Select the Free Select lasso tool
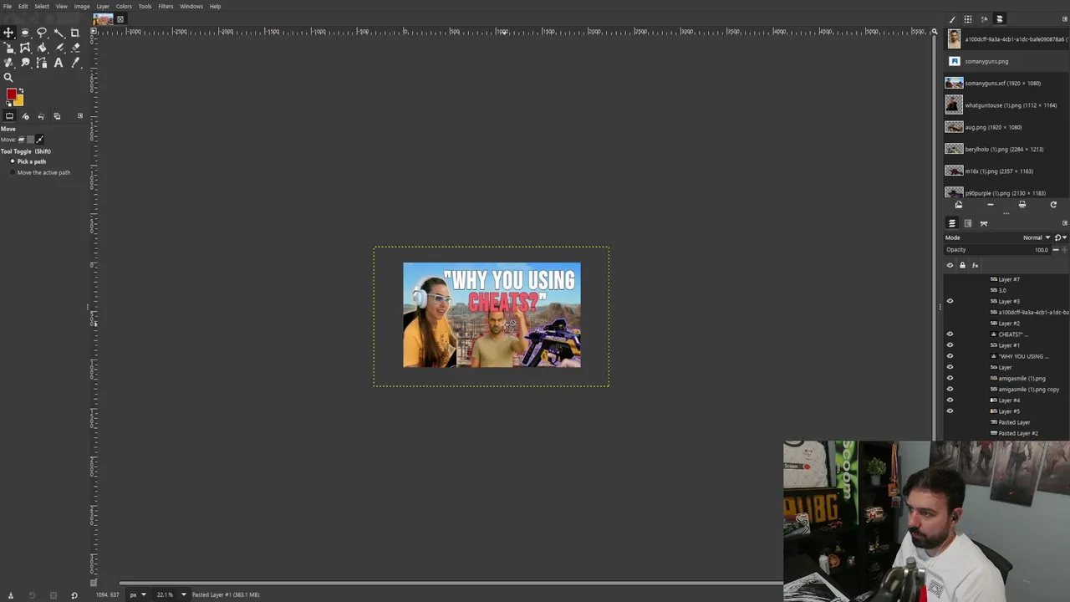 [x=42, y=33]
